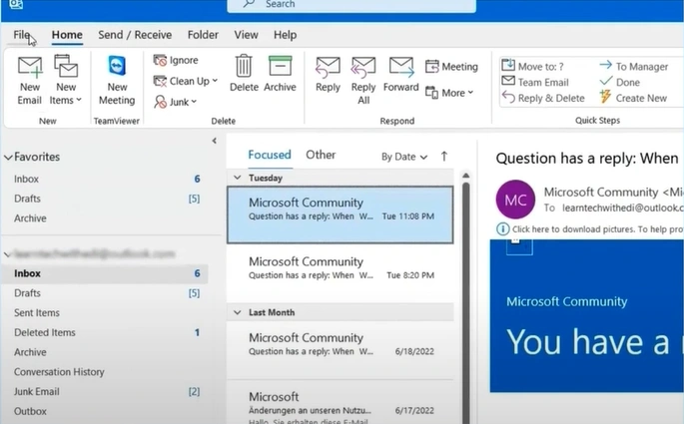Click the Outlook app icon in title bar
The width and height of the screenshot is (684, 424).
(x=16, y=4)
